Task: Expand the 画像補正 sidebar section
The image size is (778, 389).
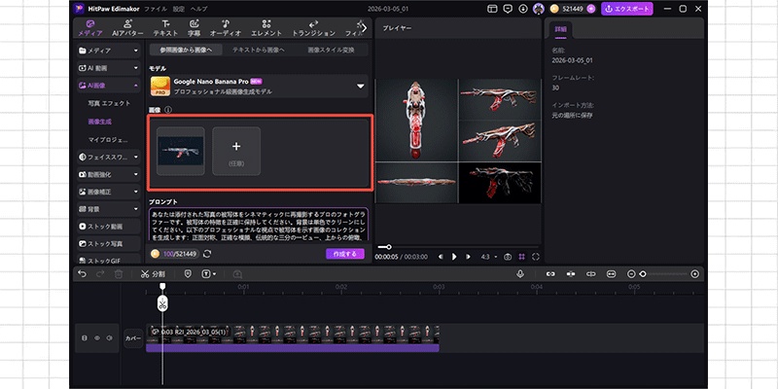Action: (109, 192)
